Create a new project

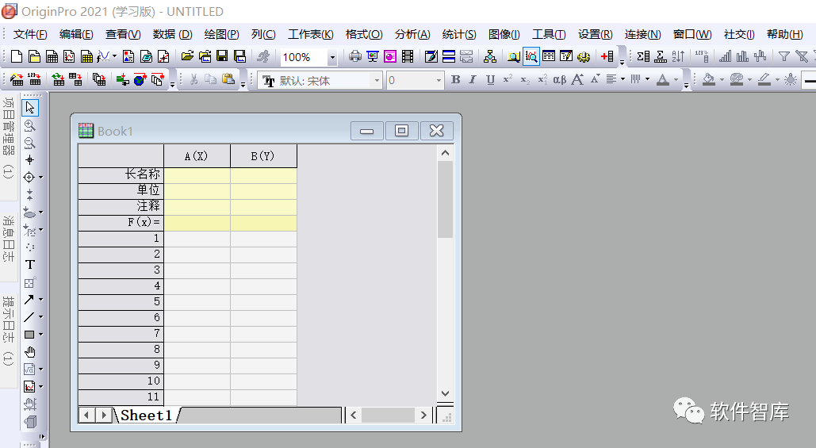coord(17,57)
